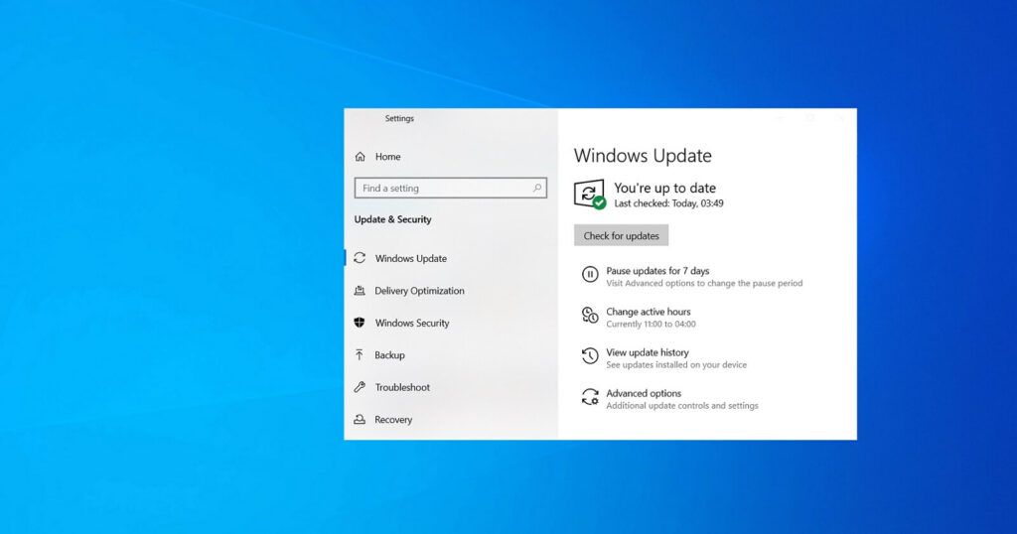Click the Advanced options gear-sync icon
The image size is (1017, 534).
click(x=590, y=397)
